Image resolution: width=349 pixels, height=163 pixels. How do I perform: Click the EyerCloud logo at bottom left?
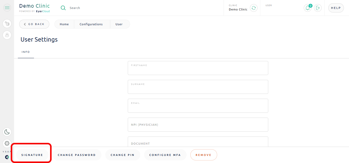coord(7,157)
